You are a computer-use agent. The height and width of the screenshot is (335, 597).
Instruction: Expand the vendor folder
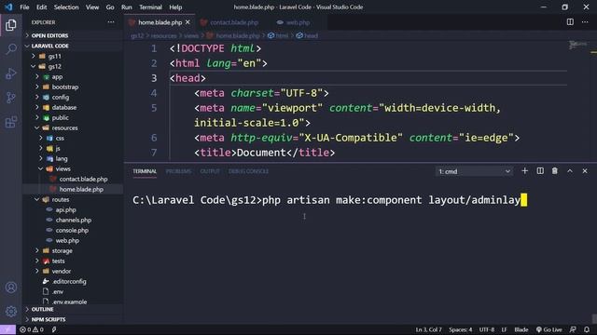pyautogui.click(x=73, y=271)
